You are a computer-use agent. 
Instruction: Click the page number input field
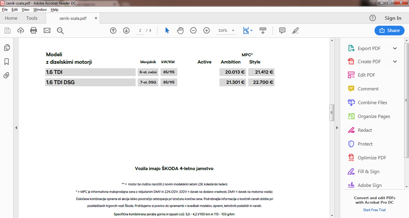coord(140,30)
